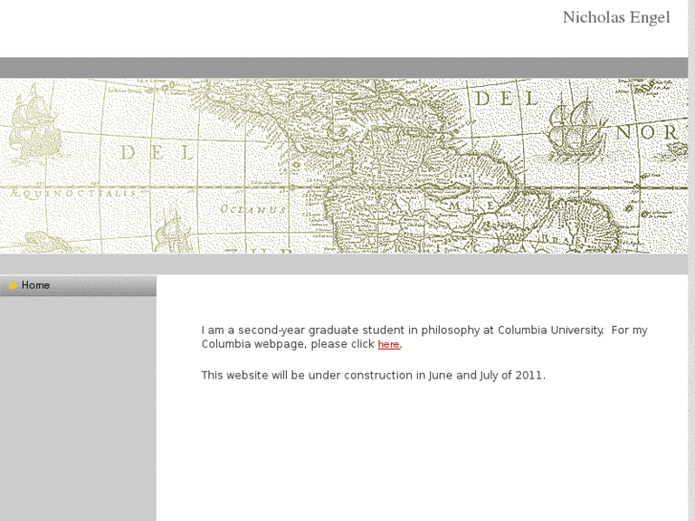Follow the red "here" link to Columbia webpage
This screenshot has height=521, width=695.
pos(389,344)
